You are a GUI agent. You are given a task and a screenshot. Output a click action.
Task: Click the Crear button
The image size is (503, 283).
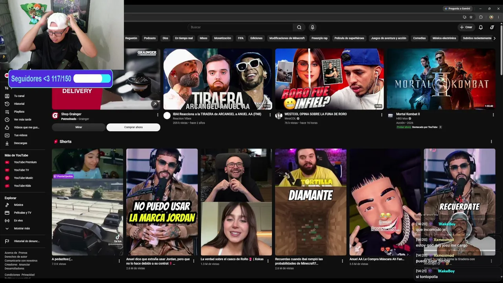[x=466, y=27]
